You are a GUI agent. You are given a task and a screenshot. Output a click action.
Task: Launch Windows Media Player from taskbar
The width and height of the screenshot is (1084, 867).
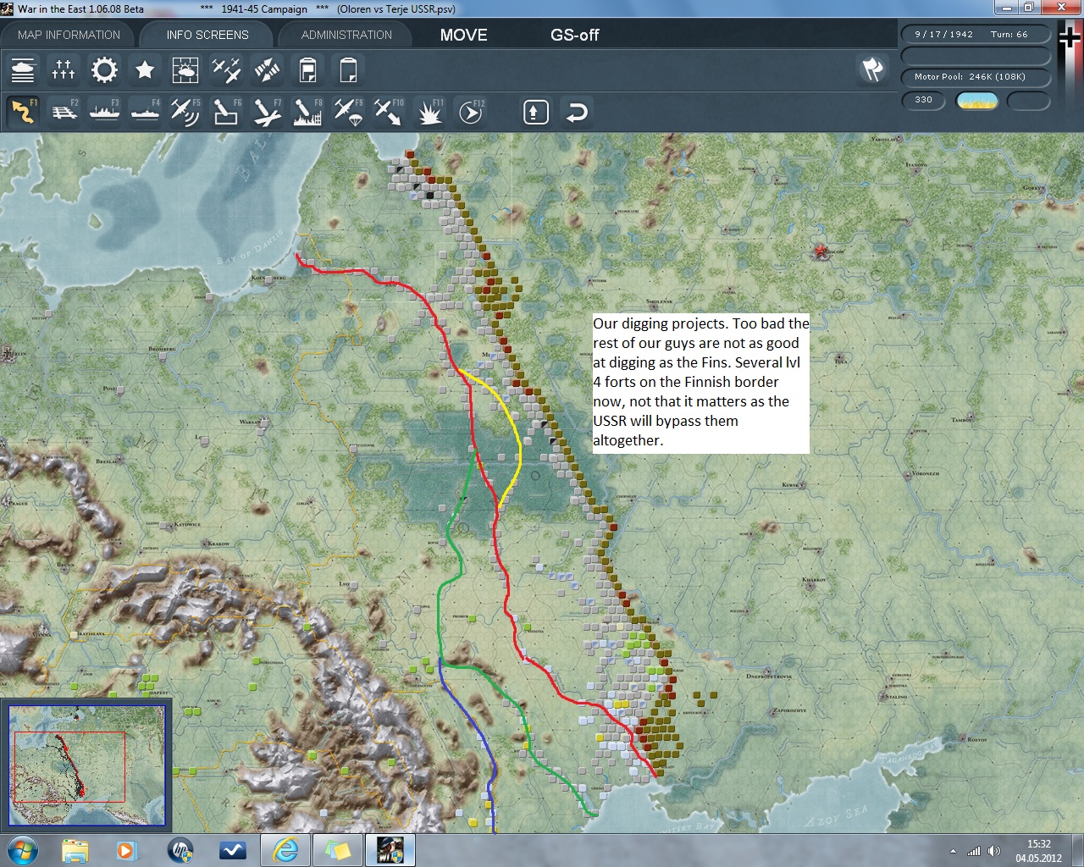point(126,850)
